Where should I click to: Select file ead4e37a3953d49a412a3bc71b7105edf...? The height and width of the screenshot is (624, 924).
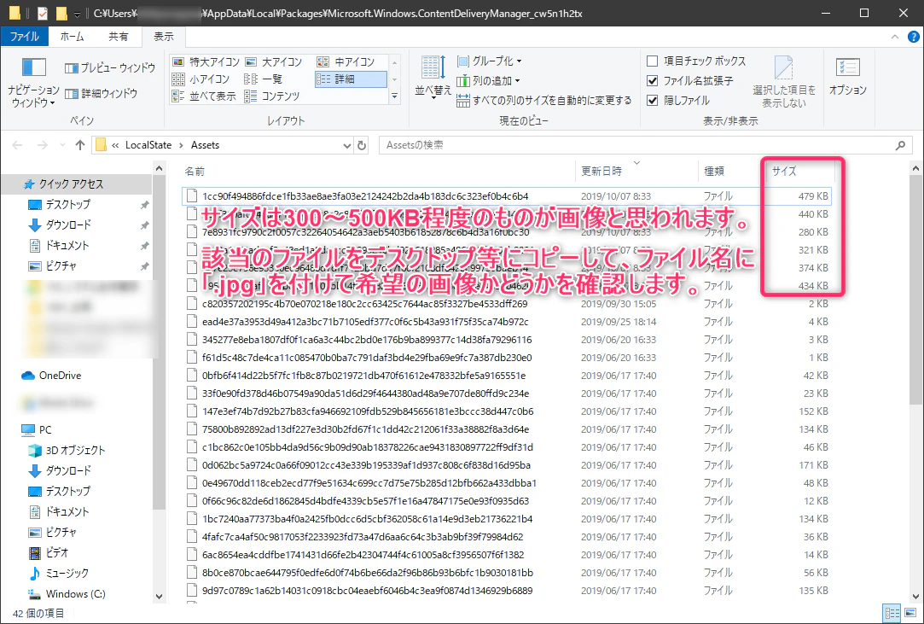point(506,322)
